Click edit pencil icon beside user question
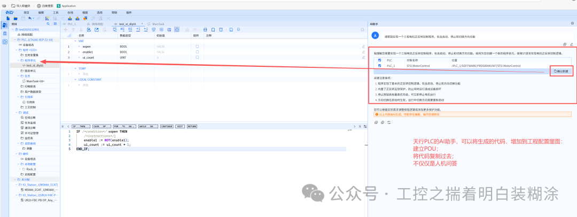The height and width of the screenshot is (217, 577). point(572,44)
